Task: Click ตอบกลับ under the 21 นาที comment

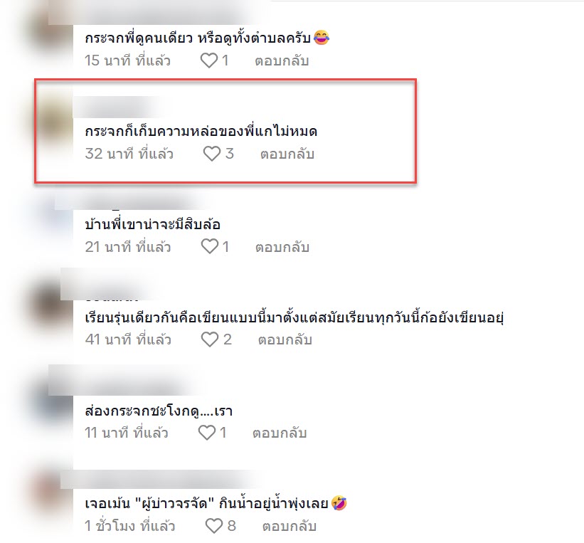Action: (282, 247)
